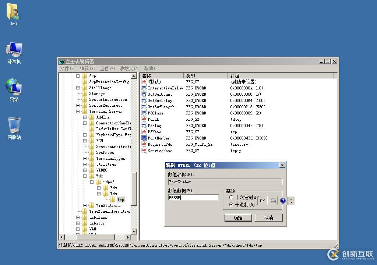Select the PortNumber DWORD value icon
This screenshot has height=265, width=377.
point(144,138)
